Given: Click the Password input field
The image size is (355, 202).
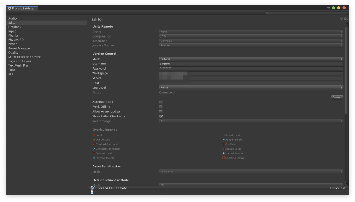Looking at the screenshot, I should click(251, 69).
